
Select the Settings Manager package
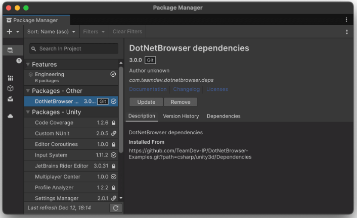point(71,198)
